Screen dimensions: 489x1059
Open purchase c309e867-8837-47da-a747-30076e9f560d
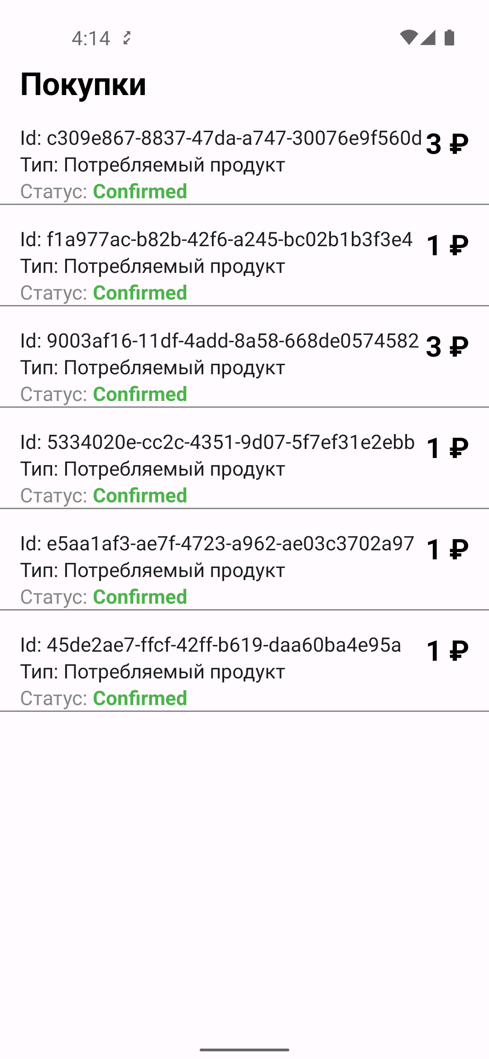[244, 164]
